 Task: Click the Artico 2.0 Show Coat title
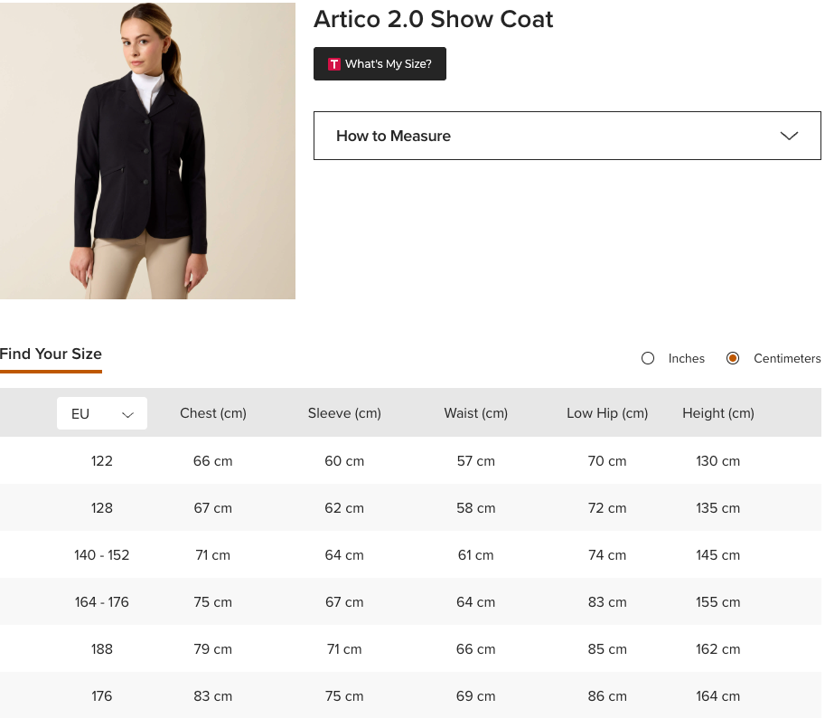point(433,19)
